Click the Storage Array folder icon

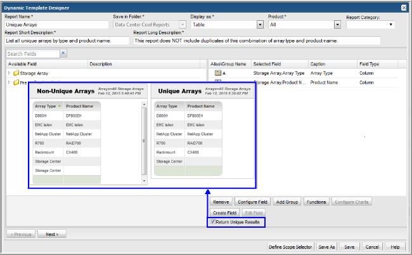15,74
